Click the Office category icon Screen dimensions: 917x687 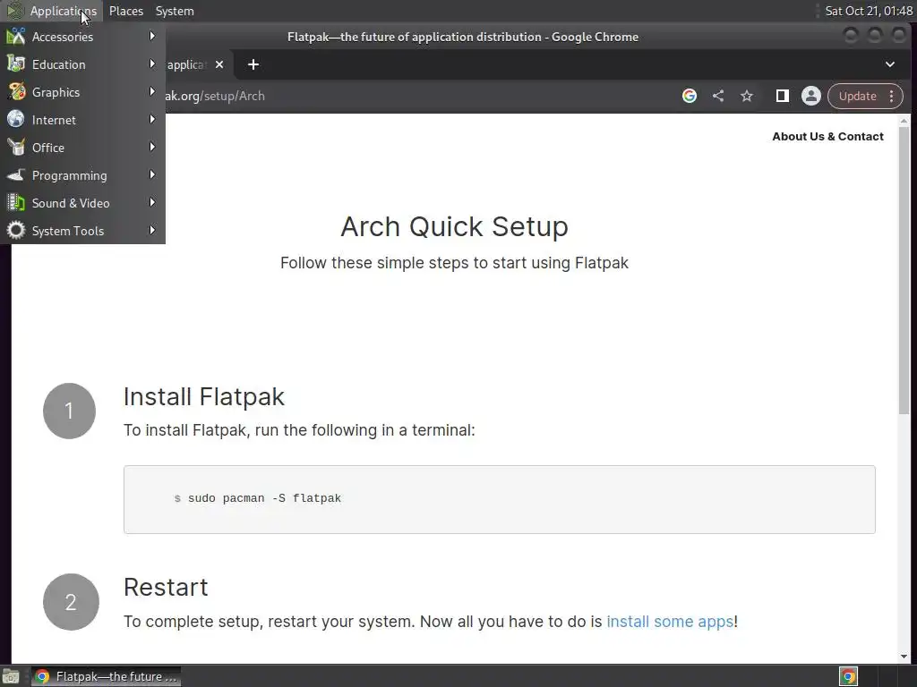[16, 148]
